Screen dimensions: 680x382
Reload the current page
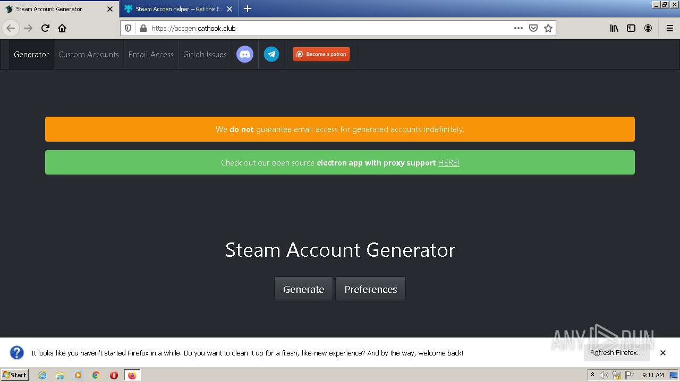pos(45,28)
